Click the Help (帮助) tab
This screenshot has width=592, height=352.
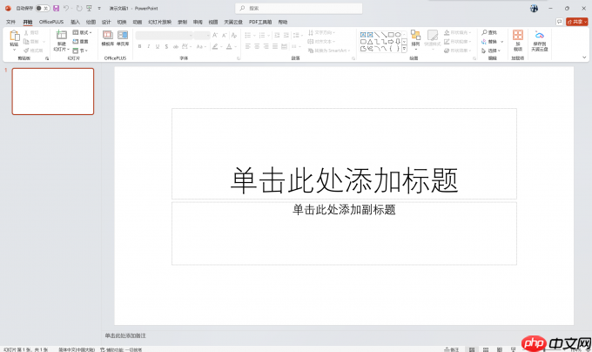283,22
